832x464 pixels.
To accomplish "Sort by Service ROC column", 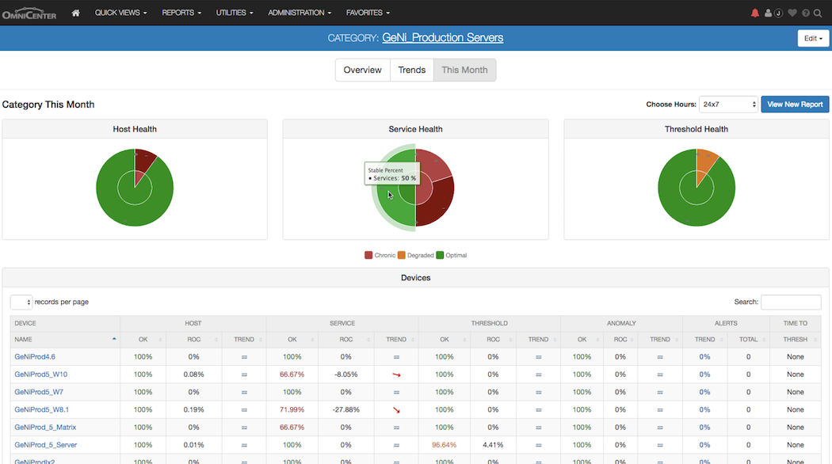I will click(x=346, y=340).
